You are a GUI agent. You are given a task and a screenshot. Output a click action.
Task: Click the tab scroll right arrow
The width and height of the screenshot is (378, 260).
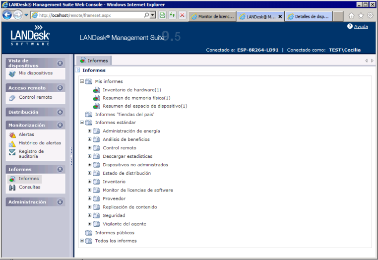[372, 61]
